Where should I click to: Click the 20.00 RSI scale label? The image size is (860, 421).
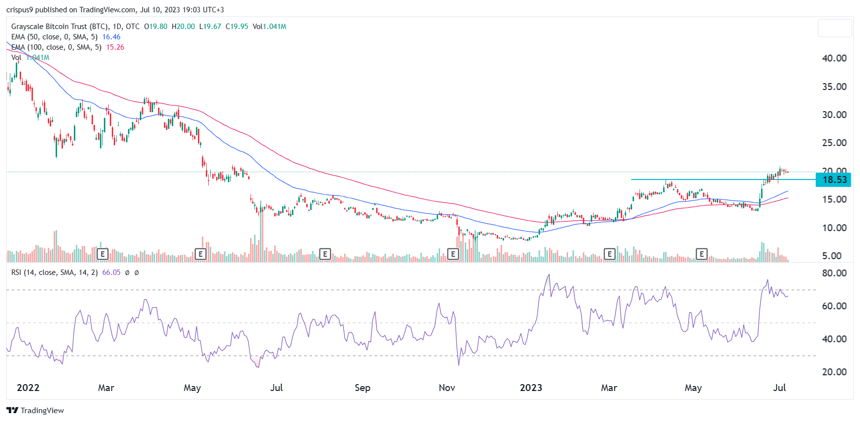pyautogui.click(x=834, y=372)
